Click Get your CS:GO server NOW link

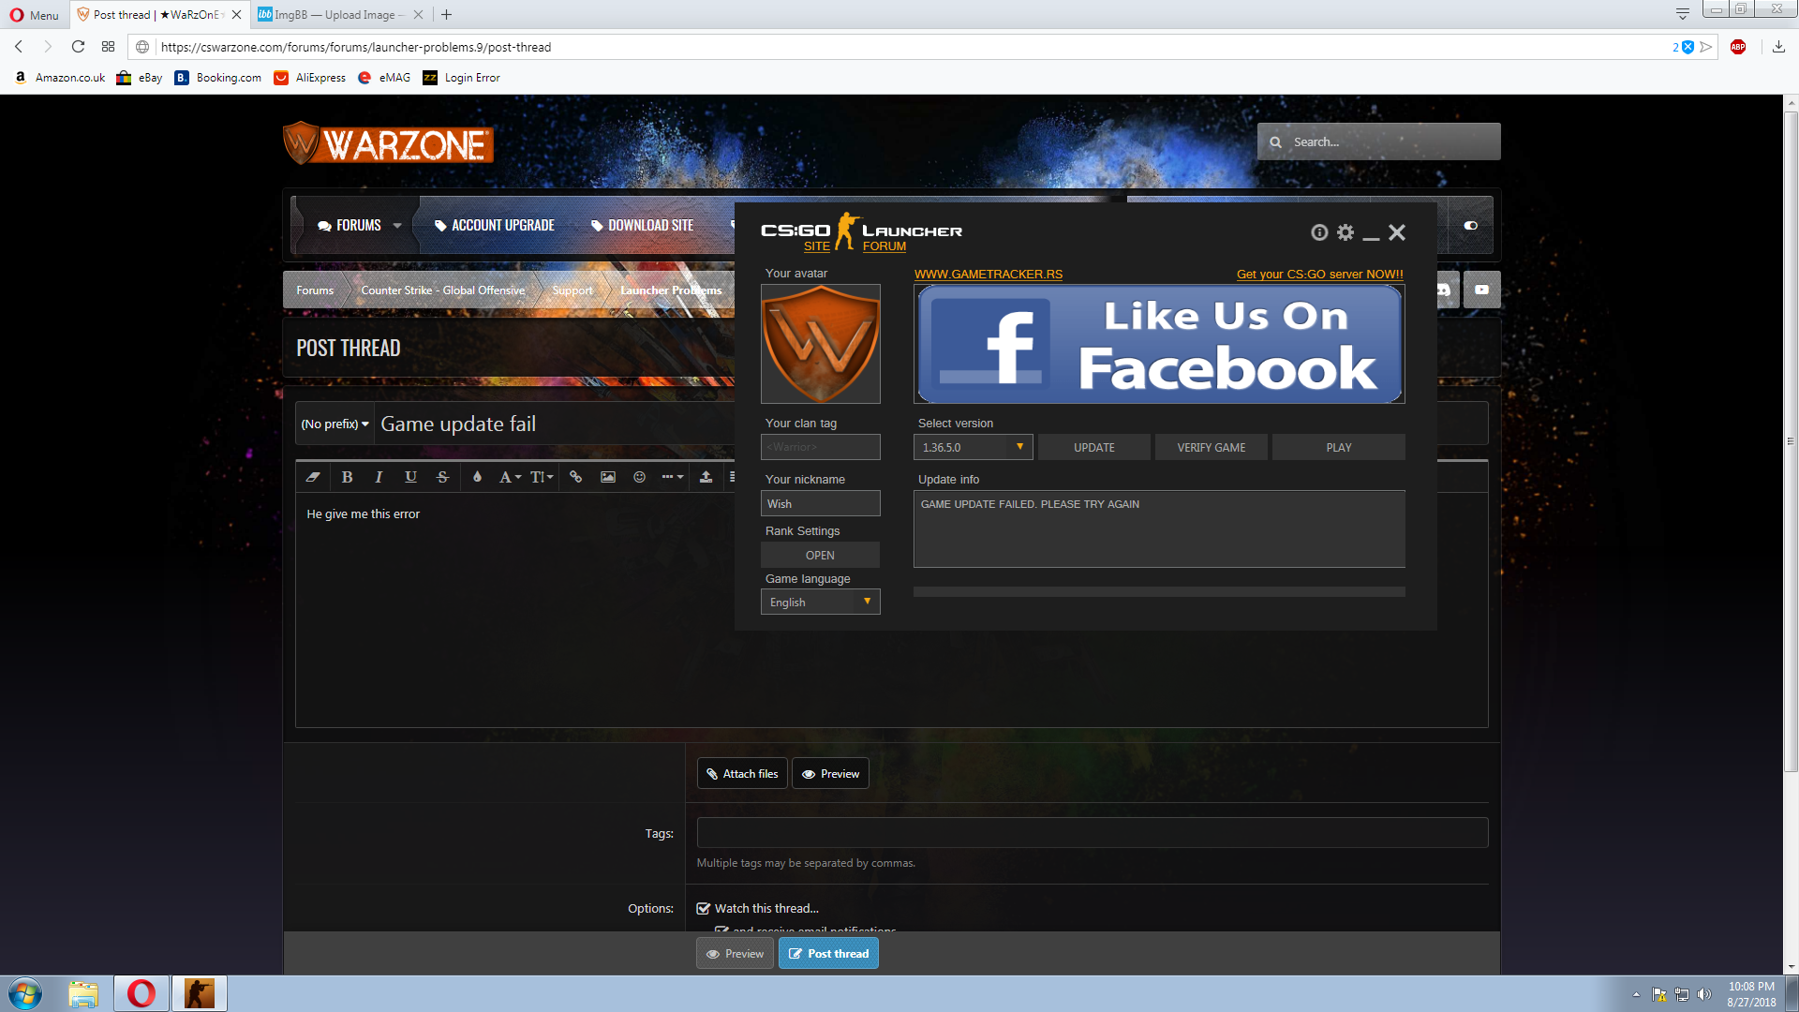click(x=1320, y=275)
